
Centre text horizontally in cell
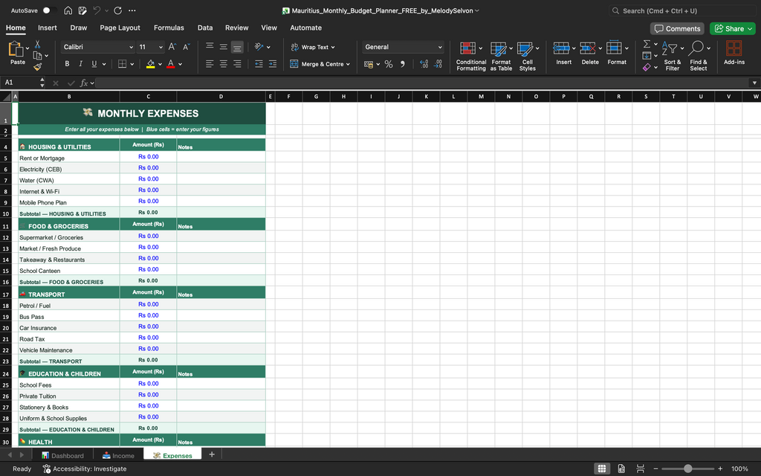tap(223, 64)
